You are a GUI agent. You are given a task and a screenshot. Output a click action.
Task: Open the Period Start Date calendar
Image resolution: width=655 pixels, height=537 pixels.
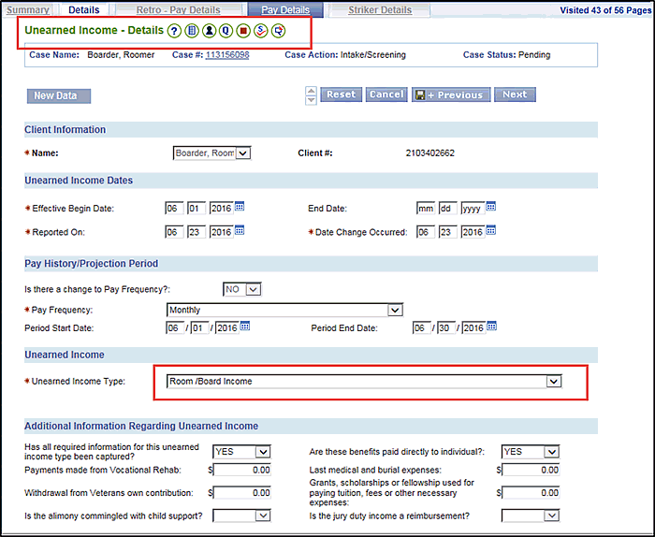(x=246, y=327)
